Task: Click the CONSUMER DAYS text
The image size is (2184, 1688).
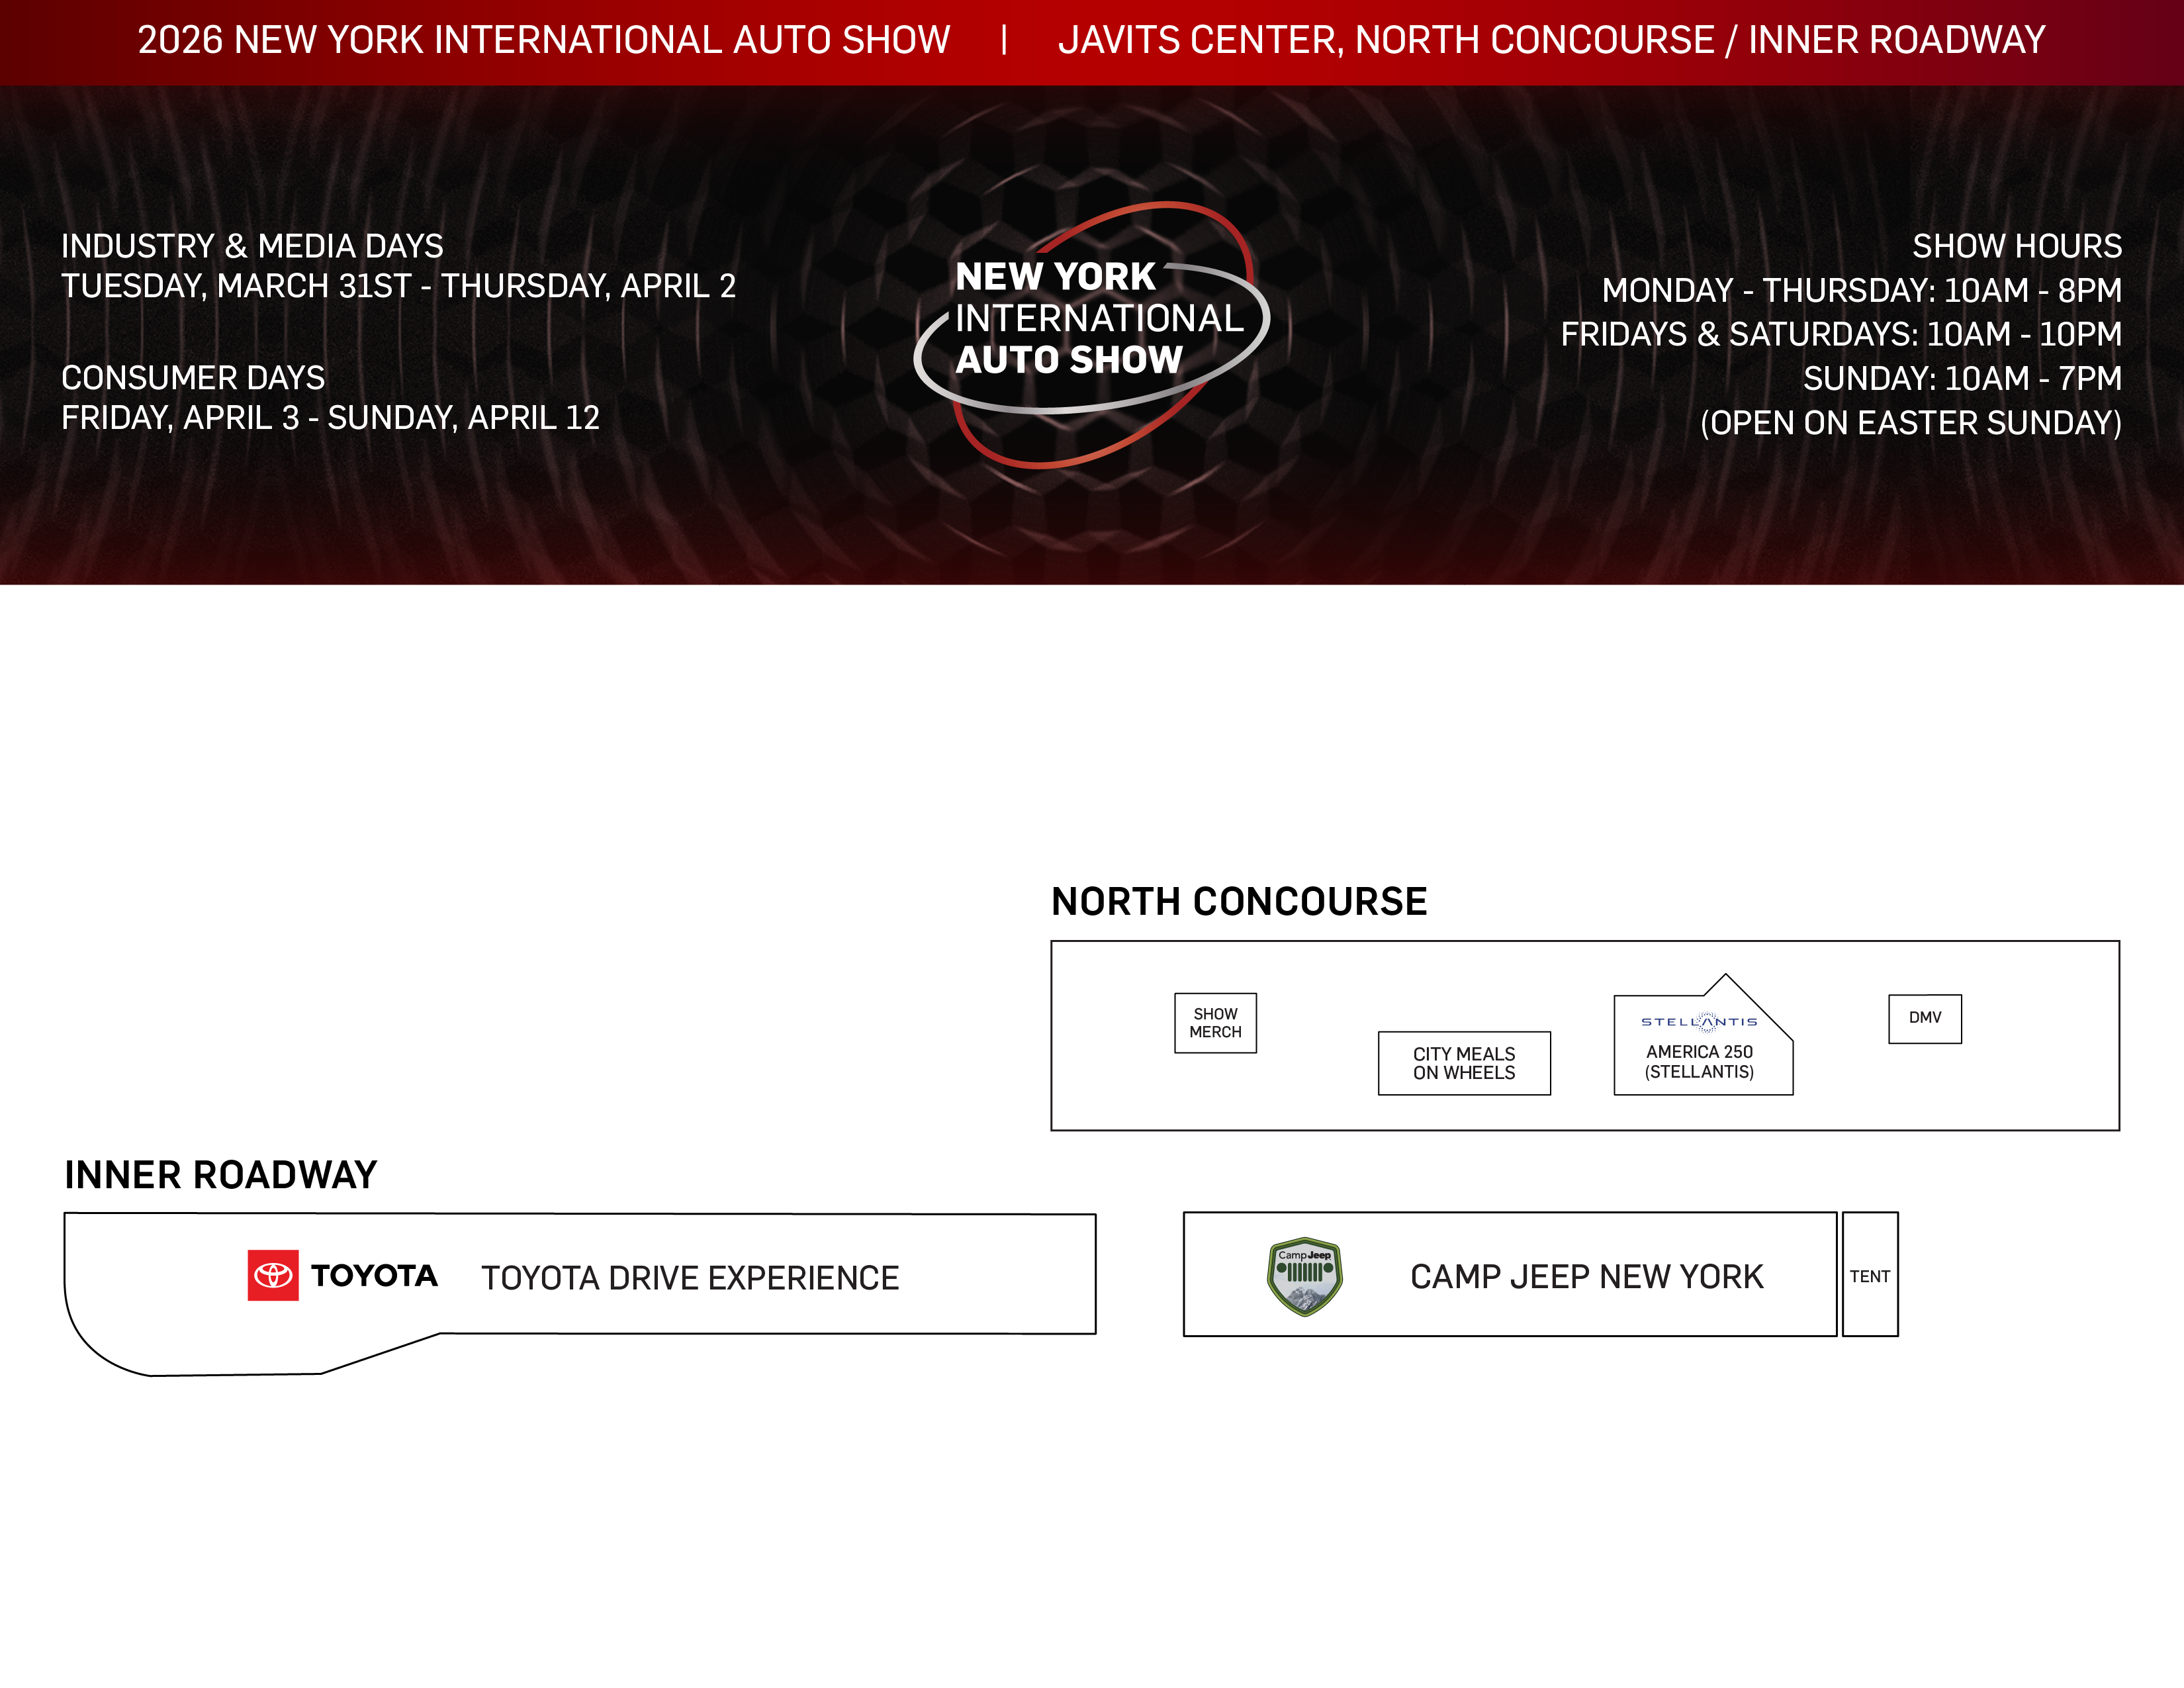Action: click(x=193, y=378)
